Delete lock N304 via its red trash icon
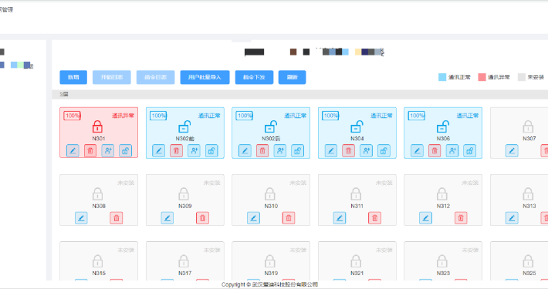Screen dimensions: 548x289 coord(348,151)
